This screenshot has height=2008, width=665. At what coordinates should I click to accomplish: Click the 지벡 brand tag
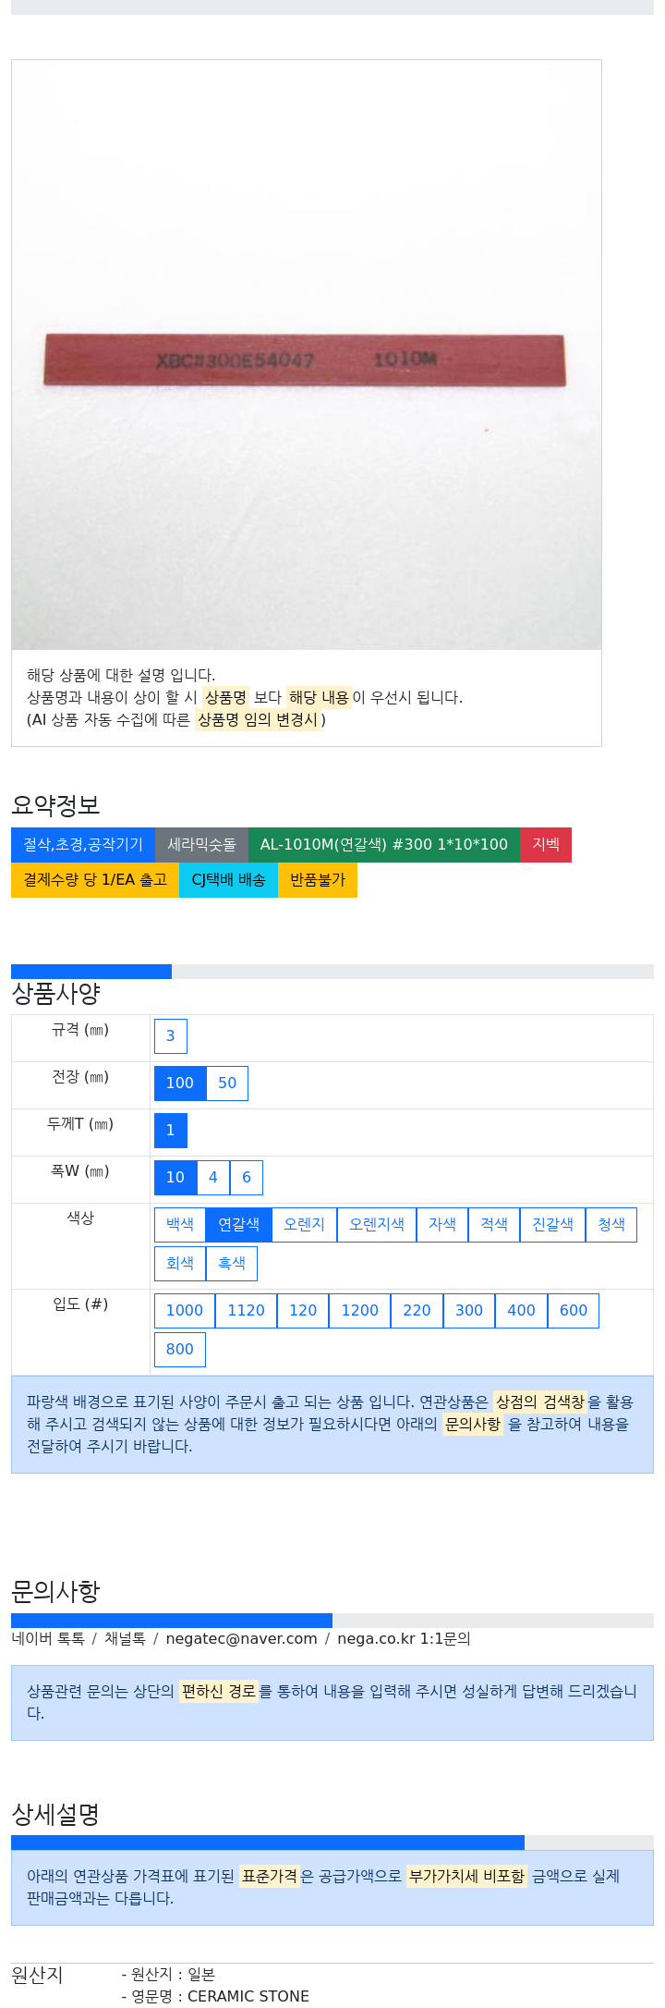(x=546, y=845)
